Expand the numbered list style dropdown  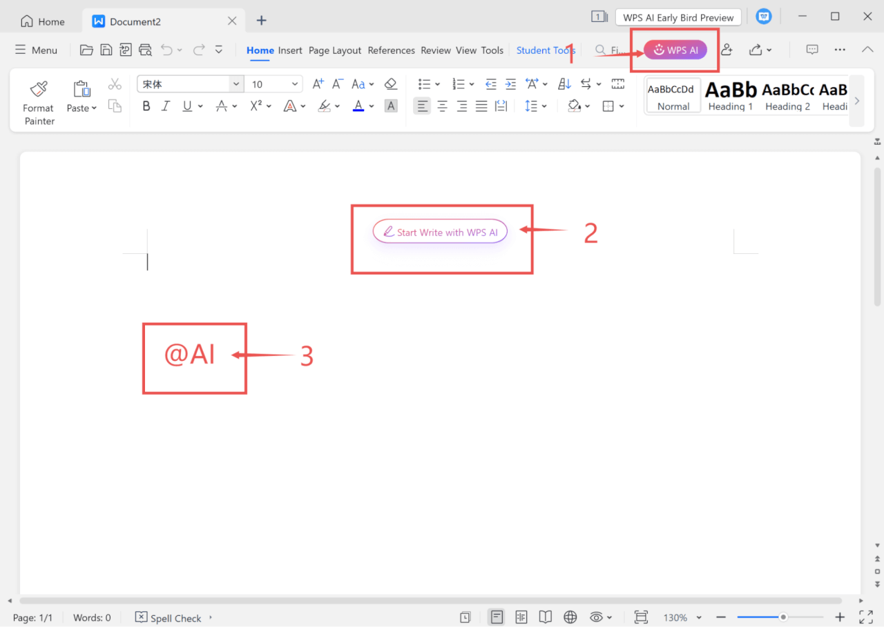pyautogui.click(x=472, y=84)
